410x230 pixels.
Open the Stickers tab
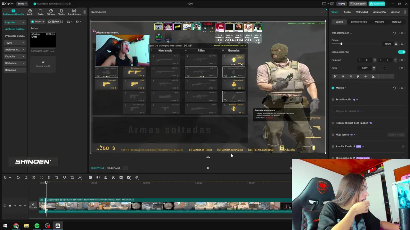[x=51, y=12]
